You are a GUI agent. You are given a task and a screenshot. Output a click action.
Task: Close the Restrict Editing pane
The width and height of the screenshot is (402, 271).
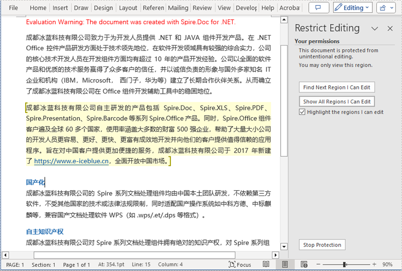pyautogui.click(x=390, y=28)
